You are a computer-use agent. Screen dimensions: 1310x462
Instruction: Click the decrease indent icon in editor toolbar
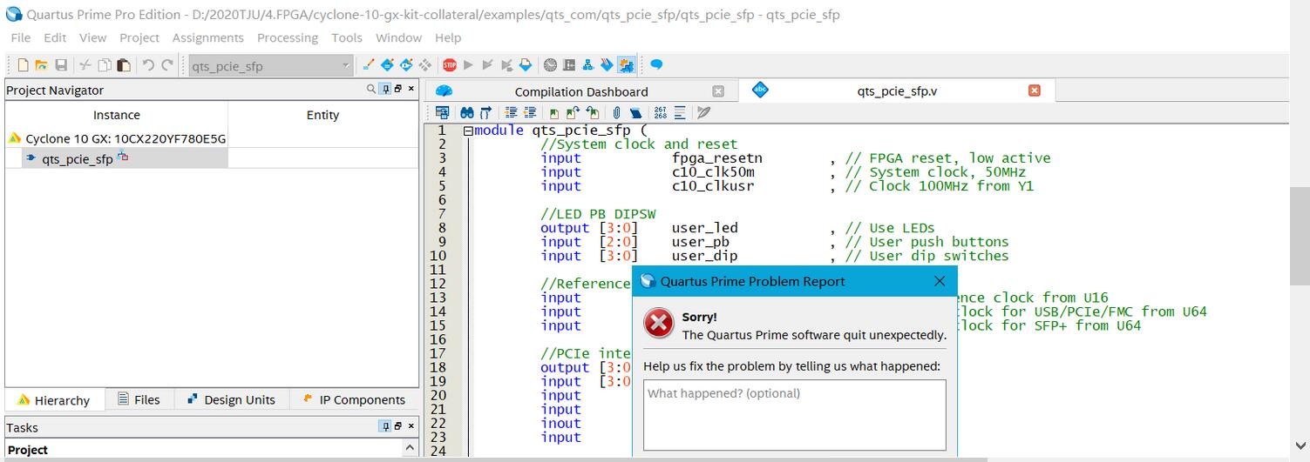click(x=530, y=112)
